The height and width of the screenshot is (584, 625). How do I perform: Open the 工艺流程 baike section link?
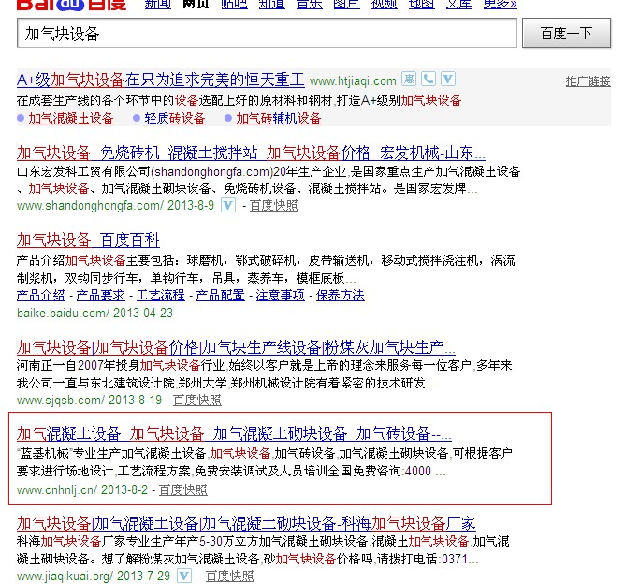161,296
